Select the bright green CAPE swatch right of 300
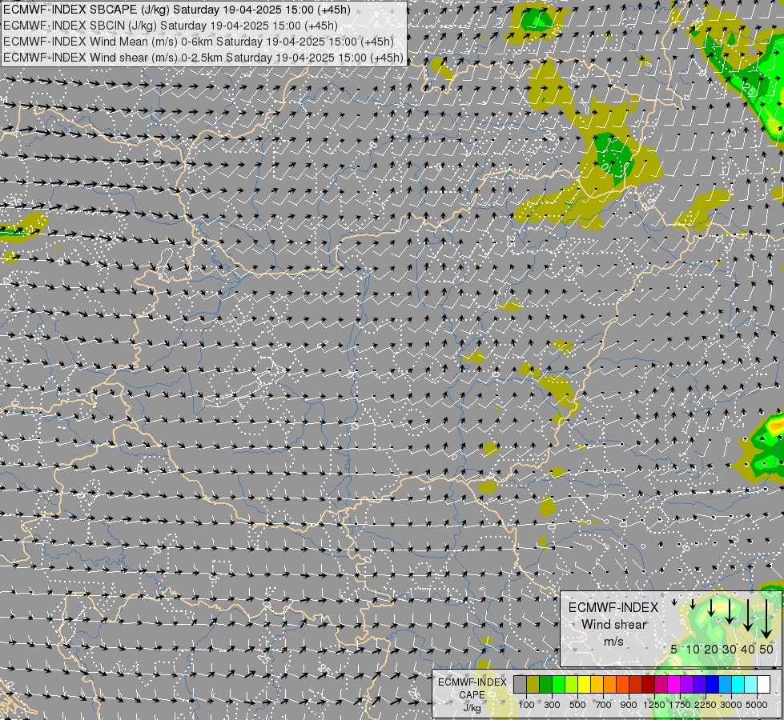The height and width of the screenshot is (720, 784). (x=558, y=684)
